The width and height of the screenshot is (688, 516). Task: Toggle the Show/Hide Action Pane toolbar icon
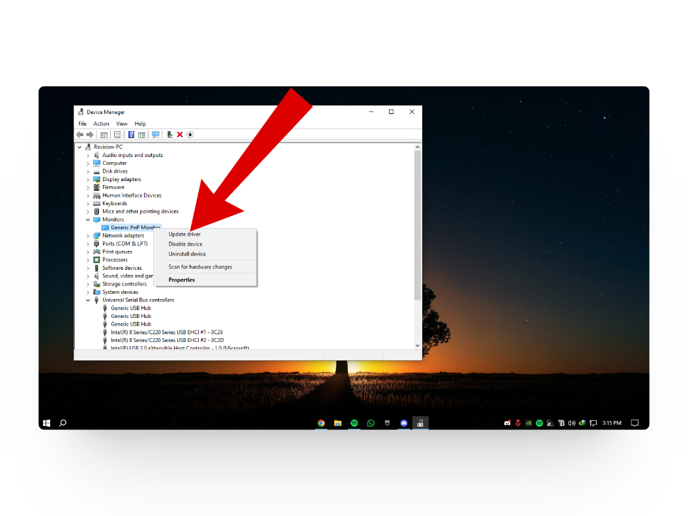[x=141, y=135]
